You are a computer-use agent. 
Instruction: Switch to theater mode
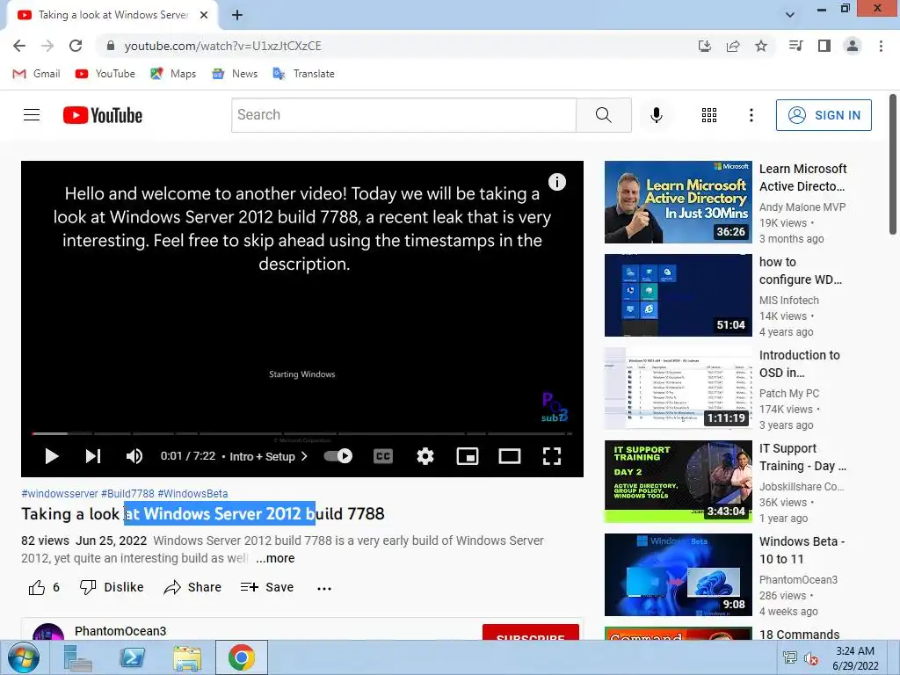pos(510,456)
